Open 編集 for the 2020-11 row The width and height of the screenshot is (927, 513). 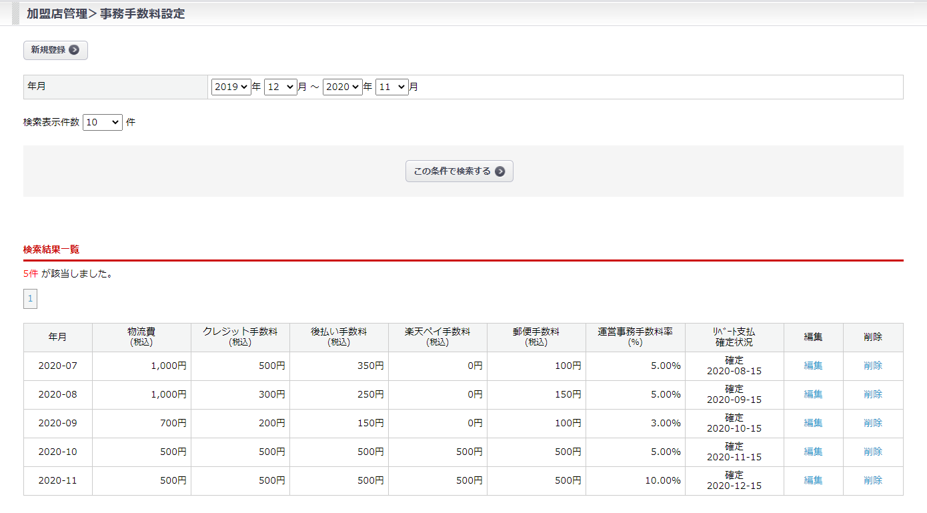click(x=813, y=480)
